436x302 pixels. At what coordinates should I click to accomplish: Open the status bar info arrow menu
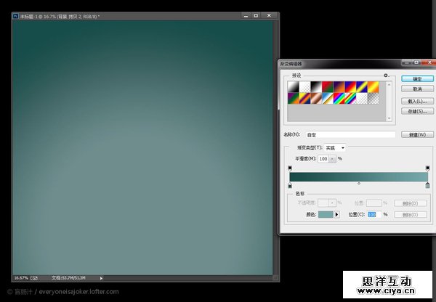coord(101,278)
